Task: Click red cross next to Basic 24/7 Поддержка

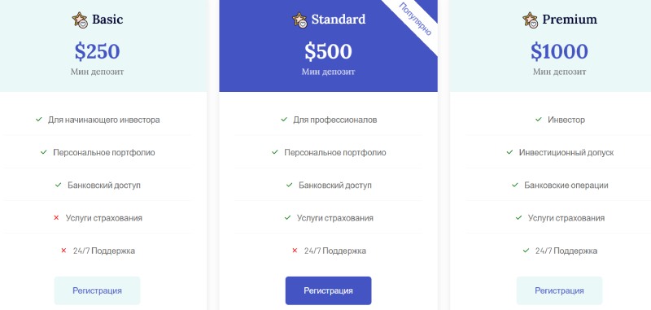Action: [x=63, y=251]
